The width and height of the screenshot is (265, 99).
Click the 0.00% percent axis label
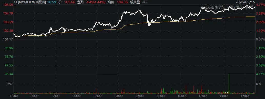pos(261,39)
